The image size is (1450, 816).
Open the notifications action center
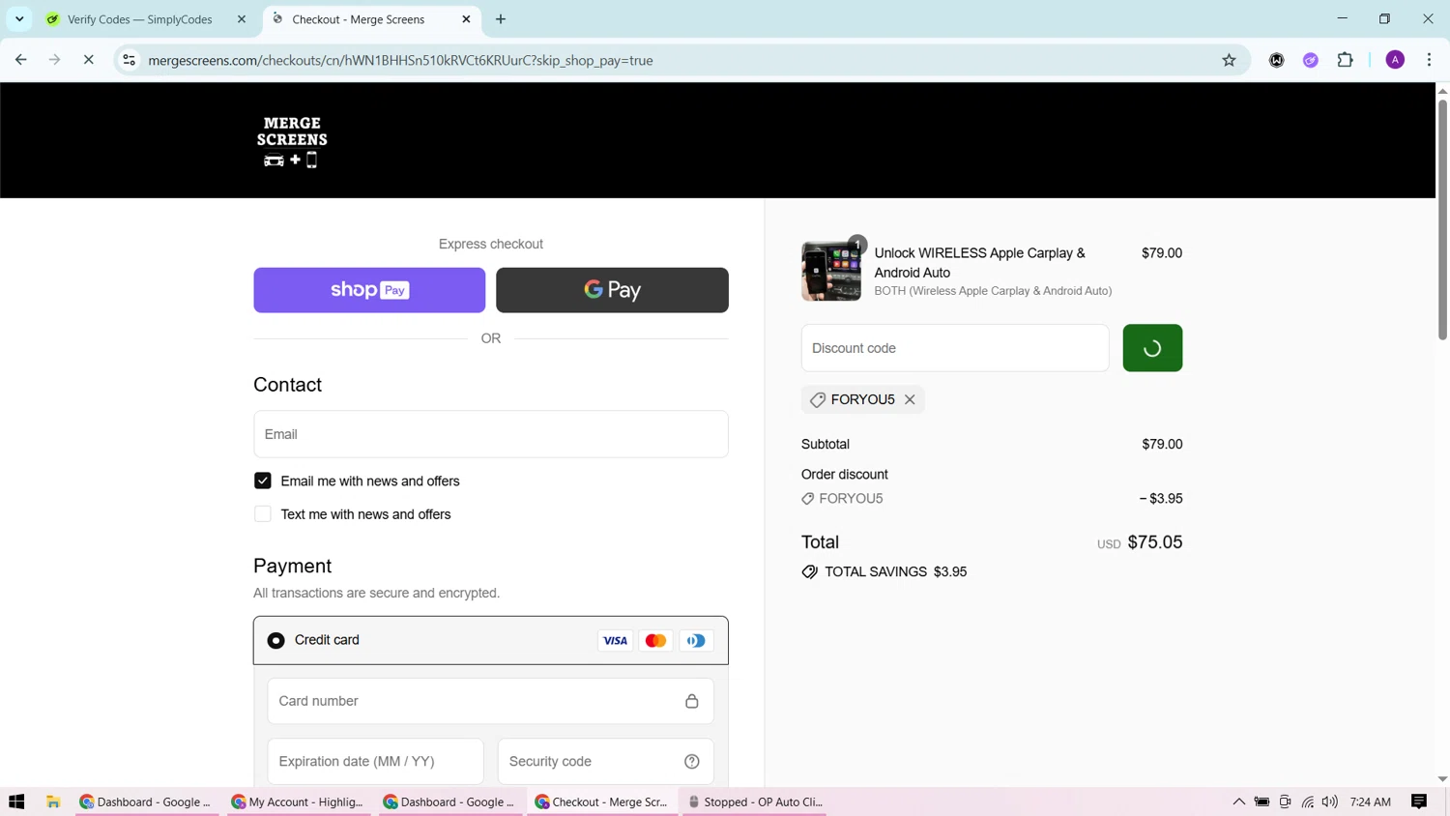tap(1419, 801)
